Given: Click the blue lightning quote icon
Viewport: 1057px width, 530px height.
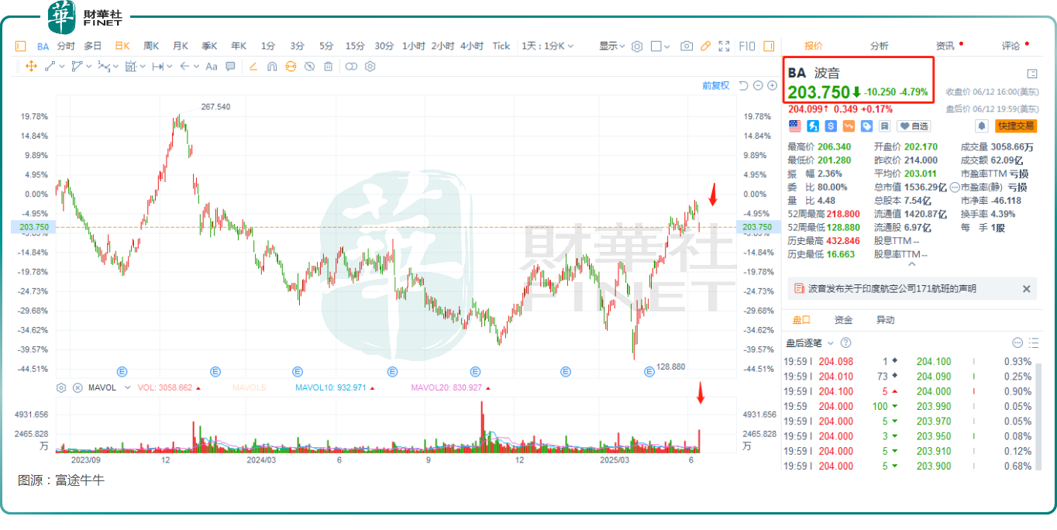Looking at the screenshot, I should pyautogui.click(x=813, y=126).
